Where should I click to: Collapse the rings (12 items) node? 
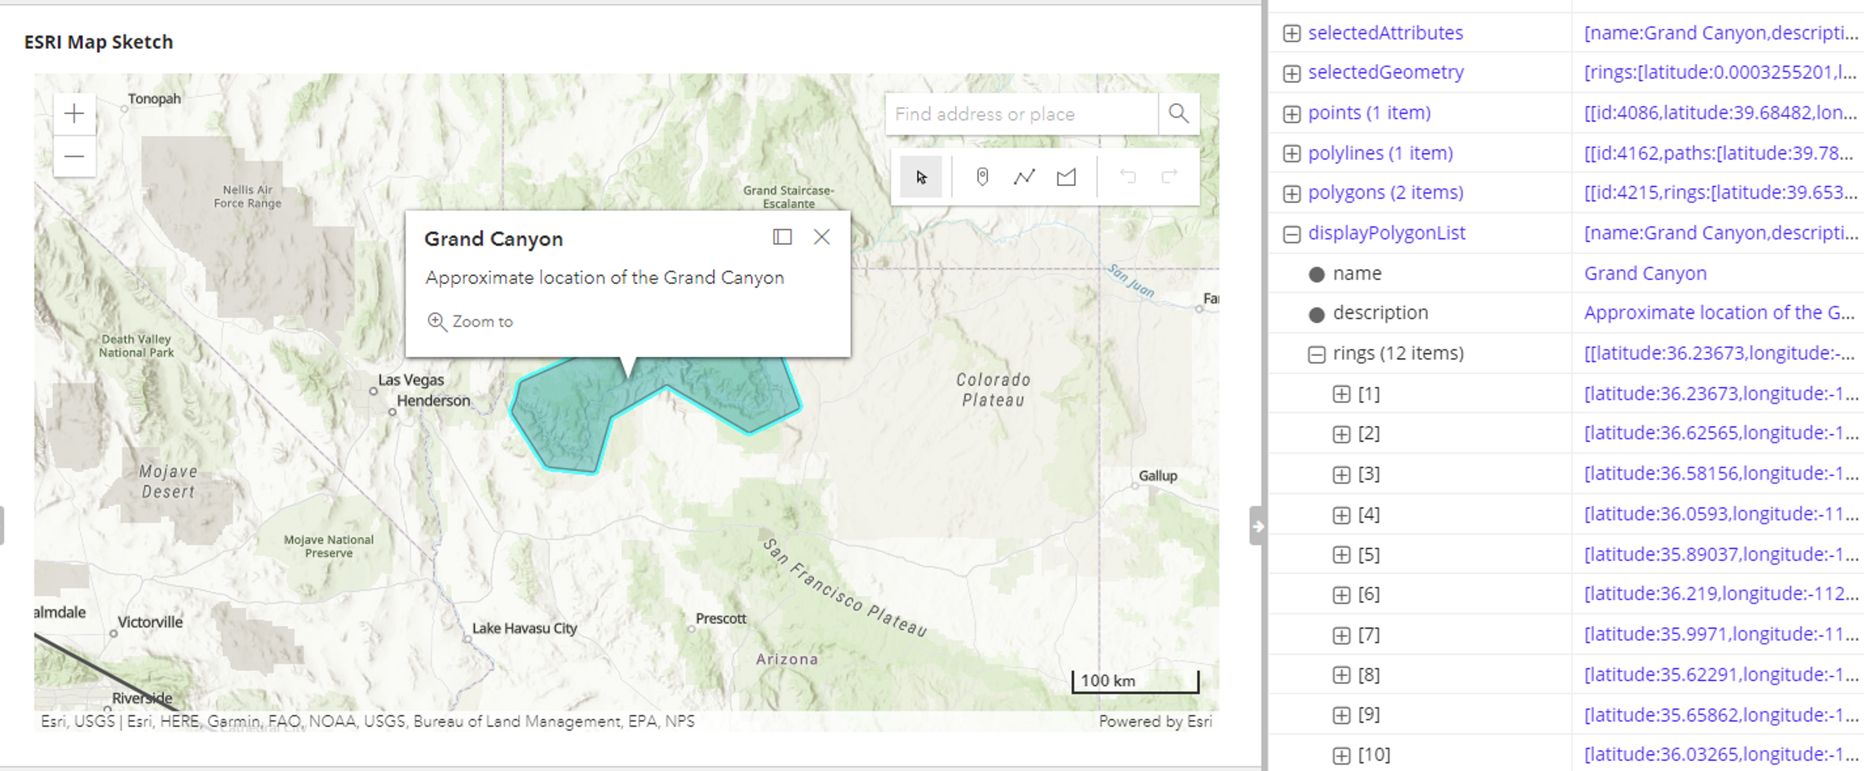point(1316,354)
